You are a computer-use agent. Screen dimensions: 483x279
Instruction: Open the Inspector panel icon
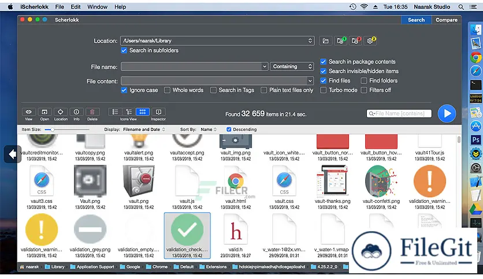point(158,112)
